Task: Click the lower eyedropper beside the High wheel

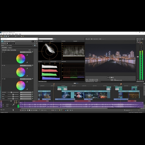Action: click(27, 89)
